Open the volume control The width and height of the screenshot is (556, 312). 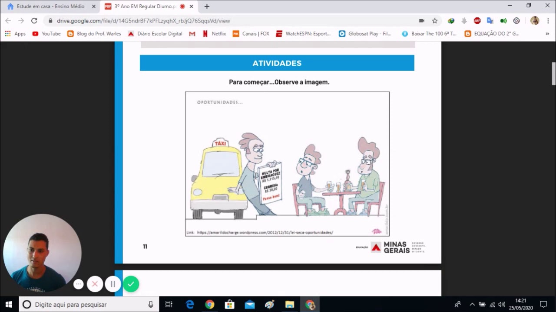(502, 304)
